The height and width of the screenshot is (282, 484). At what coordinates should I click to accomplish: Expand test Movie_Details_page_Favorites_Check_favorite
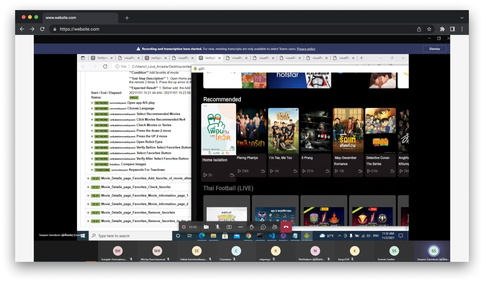coord(88,187)
